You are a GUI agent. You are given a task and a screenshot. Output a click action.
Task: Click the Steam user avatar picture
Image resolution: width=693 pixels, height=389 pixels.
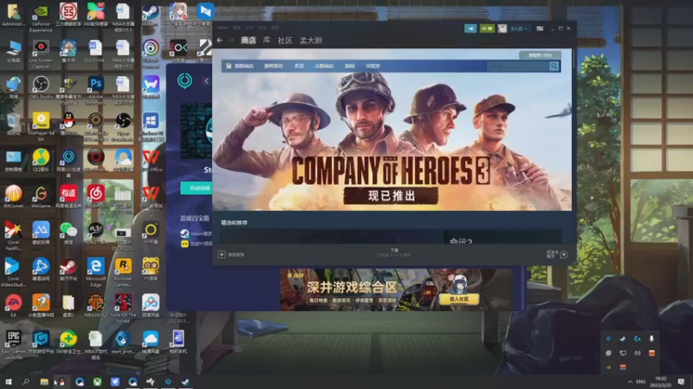click(502, 29)
